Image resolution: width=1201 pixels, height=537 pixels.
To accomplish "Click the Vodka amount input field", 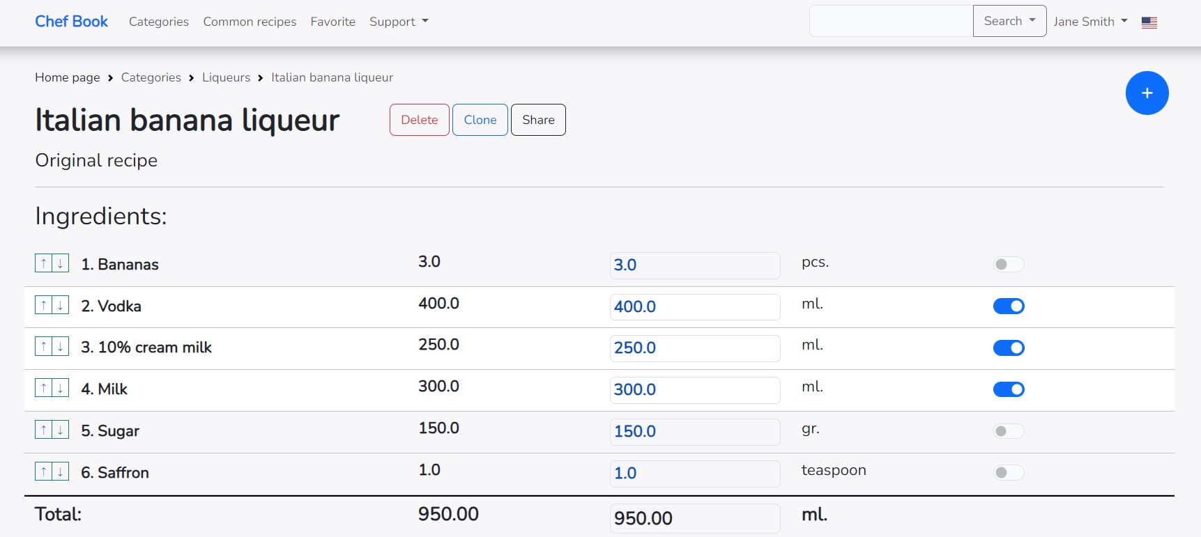I will [694, 306].
